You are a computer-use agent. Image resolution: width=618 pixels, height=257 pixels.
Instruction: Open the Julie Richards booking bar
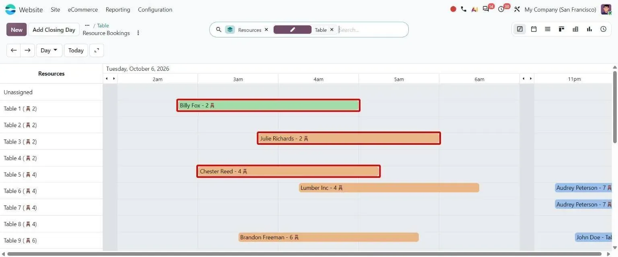point(349,138)
